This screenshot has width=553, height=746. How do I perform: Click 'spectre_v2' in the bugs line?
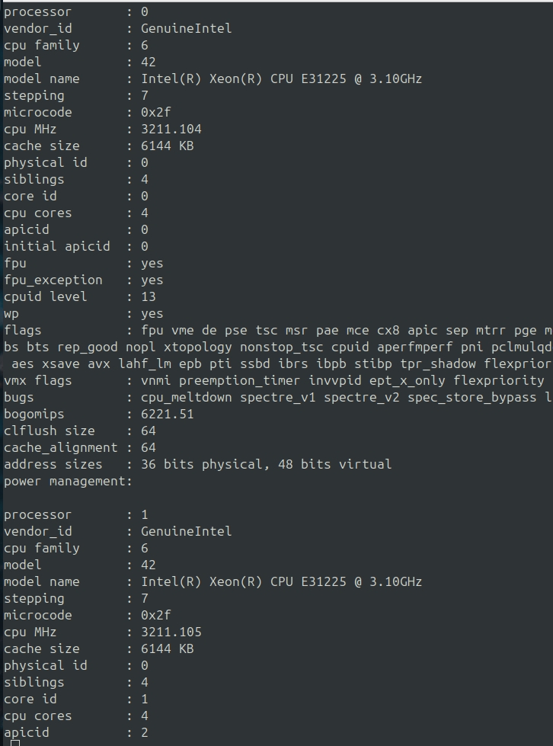click(362, 397)
